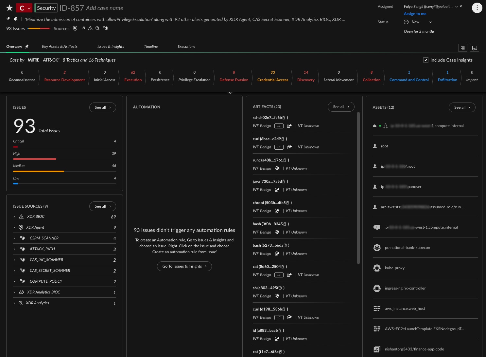Click See all in Issues panel
Image resolution: width=486 pixels, height=357 pixels.
(x=103, y=107)
